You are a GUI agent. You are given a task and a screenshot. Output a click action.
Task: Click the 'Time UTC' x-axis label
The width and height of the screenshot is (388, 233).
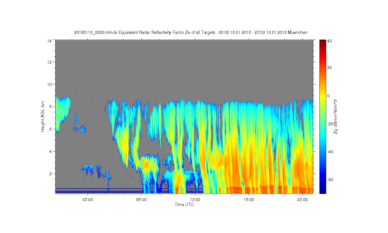coord(184,205)
